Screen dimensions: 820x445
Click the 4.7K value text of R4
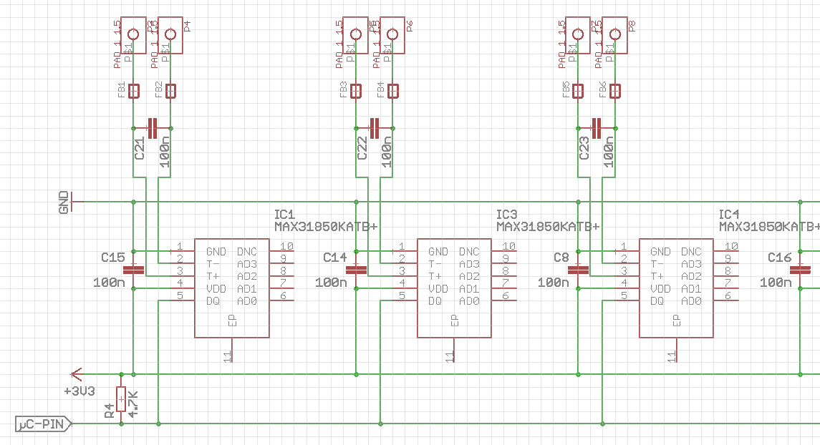(x=132, y=404)
